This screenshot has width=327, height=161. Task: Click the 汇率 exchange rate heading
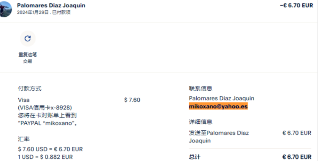coord(24,138)
